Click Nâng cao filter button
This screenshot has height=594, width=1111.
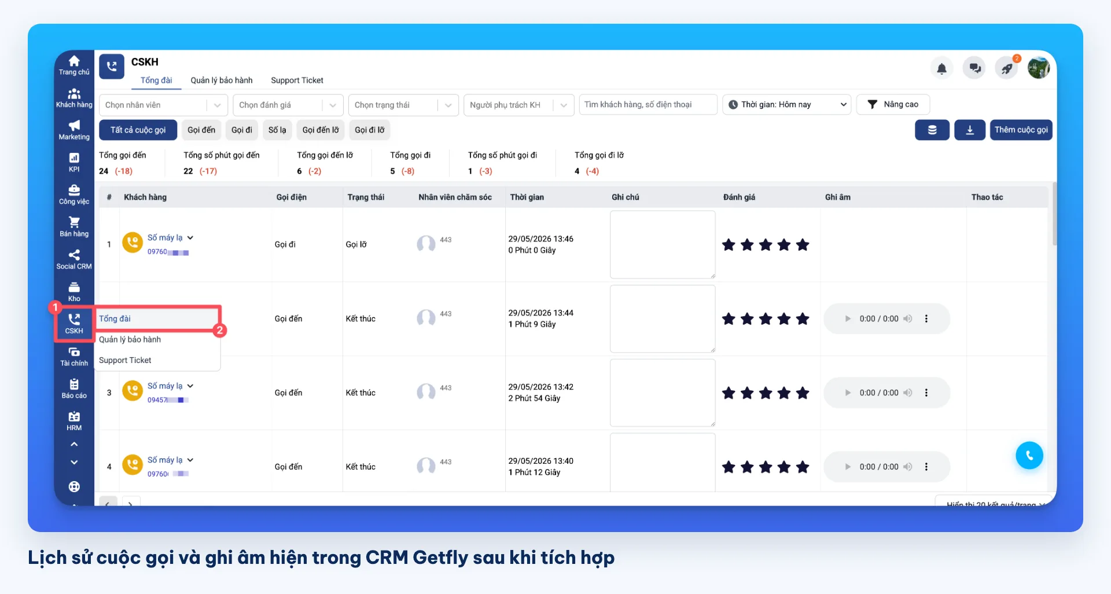893,105
